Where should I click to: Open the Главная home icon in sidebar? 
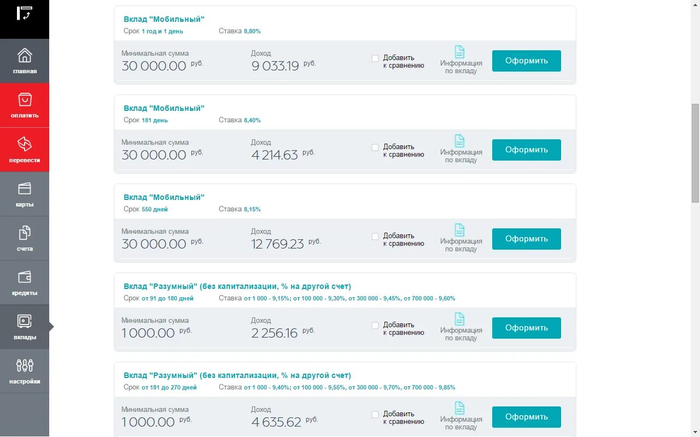[25, 55]
